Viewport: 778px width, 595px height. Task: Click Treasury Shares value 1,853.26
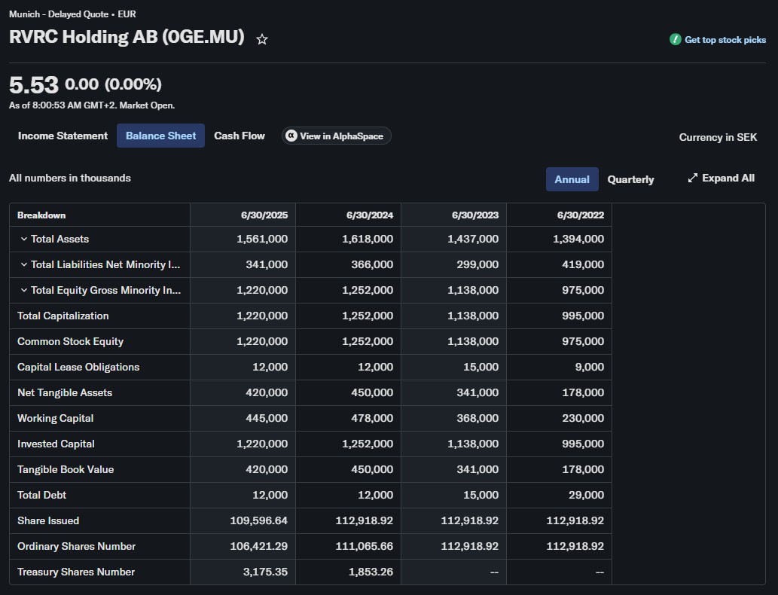371,572
